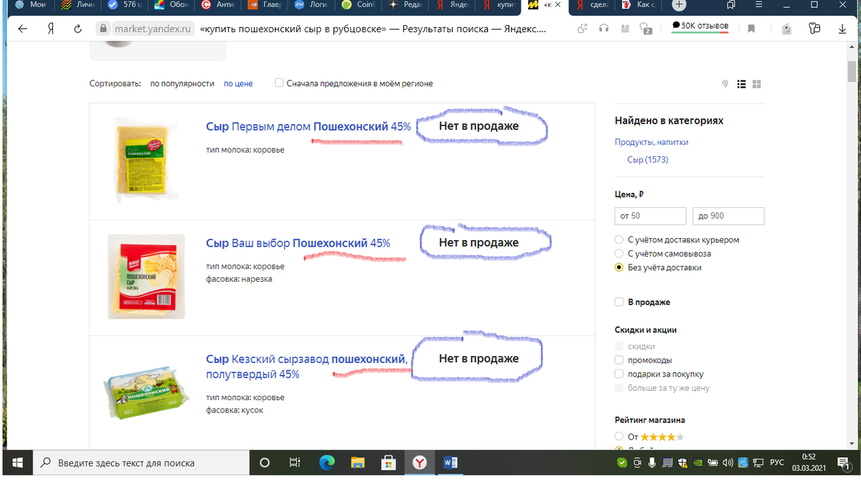The height and width of the screenshot is (484, 861).
Task: Check the 'промокоды' filter
Action: coord(617,360)
